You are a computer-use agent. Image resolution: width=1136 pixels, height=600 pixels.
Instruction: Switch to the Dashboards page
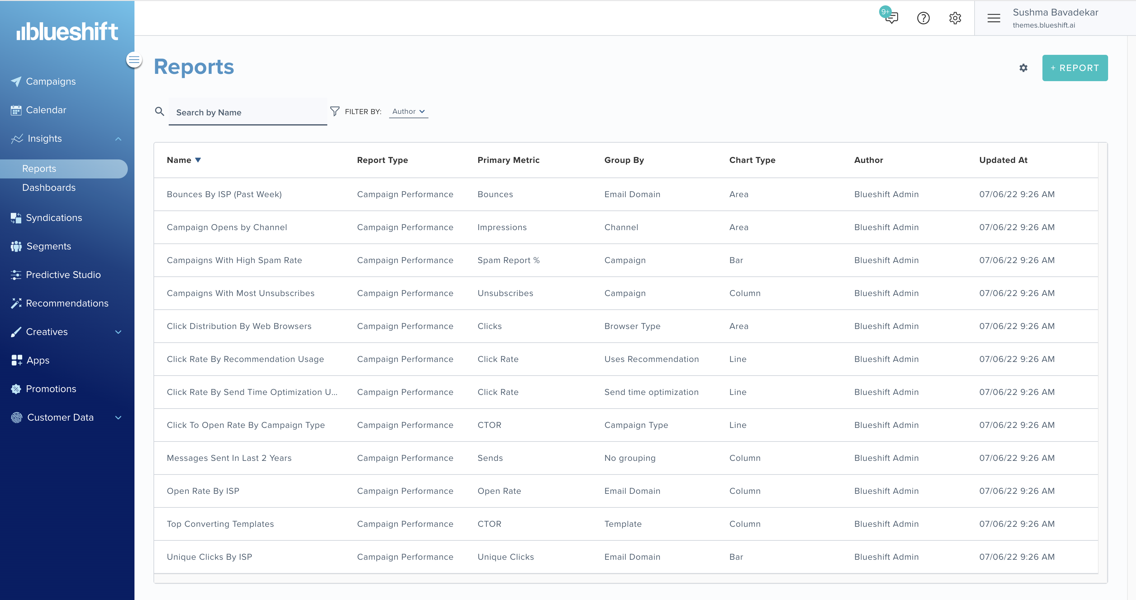tap(49, 187)
